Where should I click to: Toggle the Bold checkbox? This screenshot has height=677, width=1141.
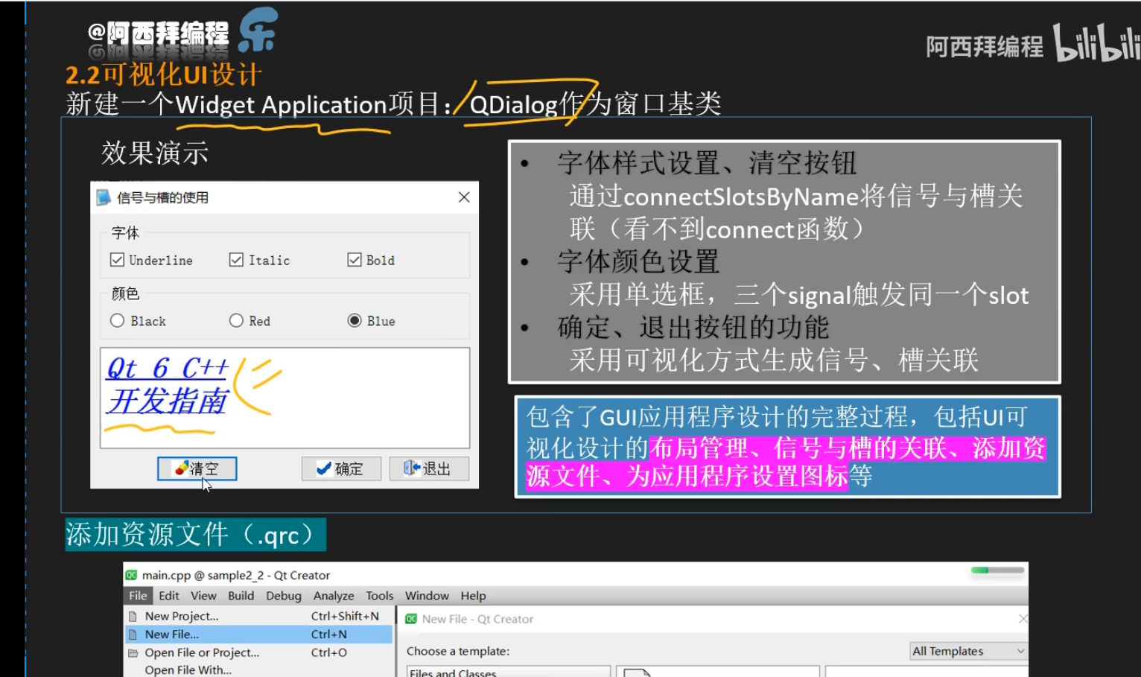(355, 260)
